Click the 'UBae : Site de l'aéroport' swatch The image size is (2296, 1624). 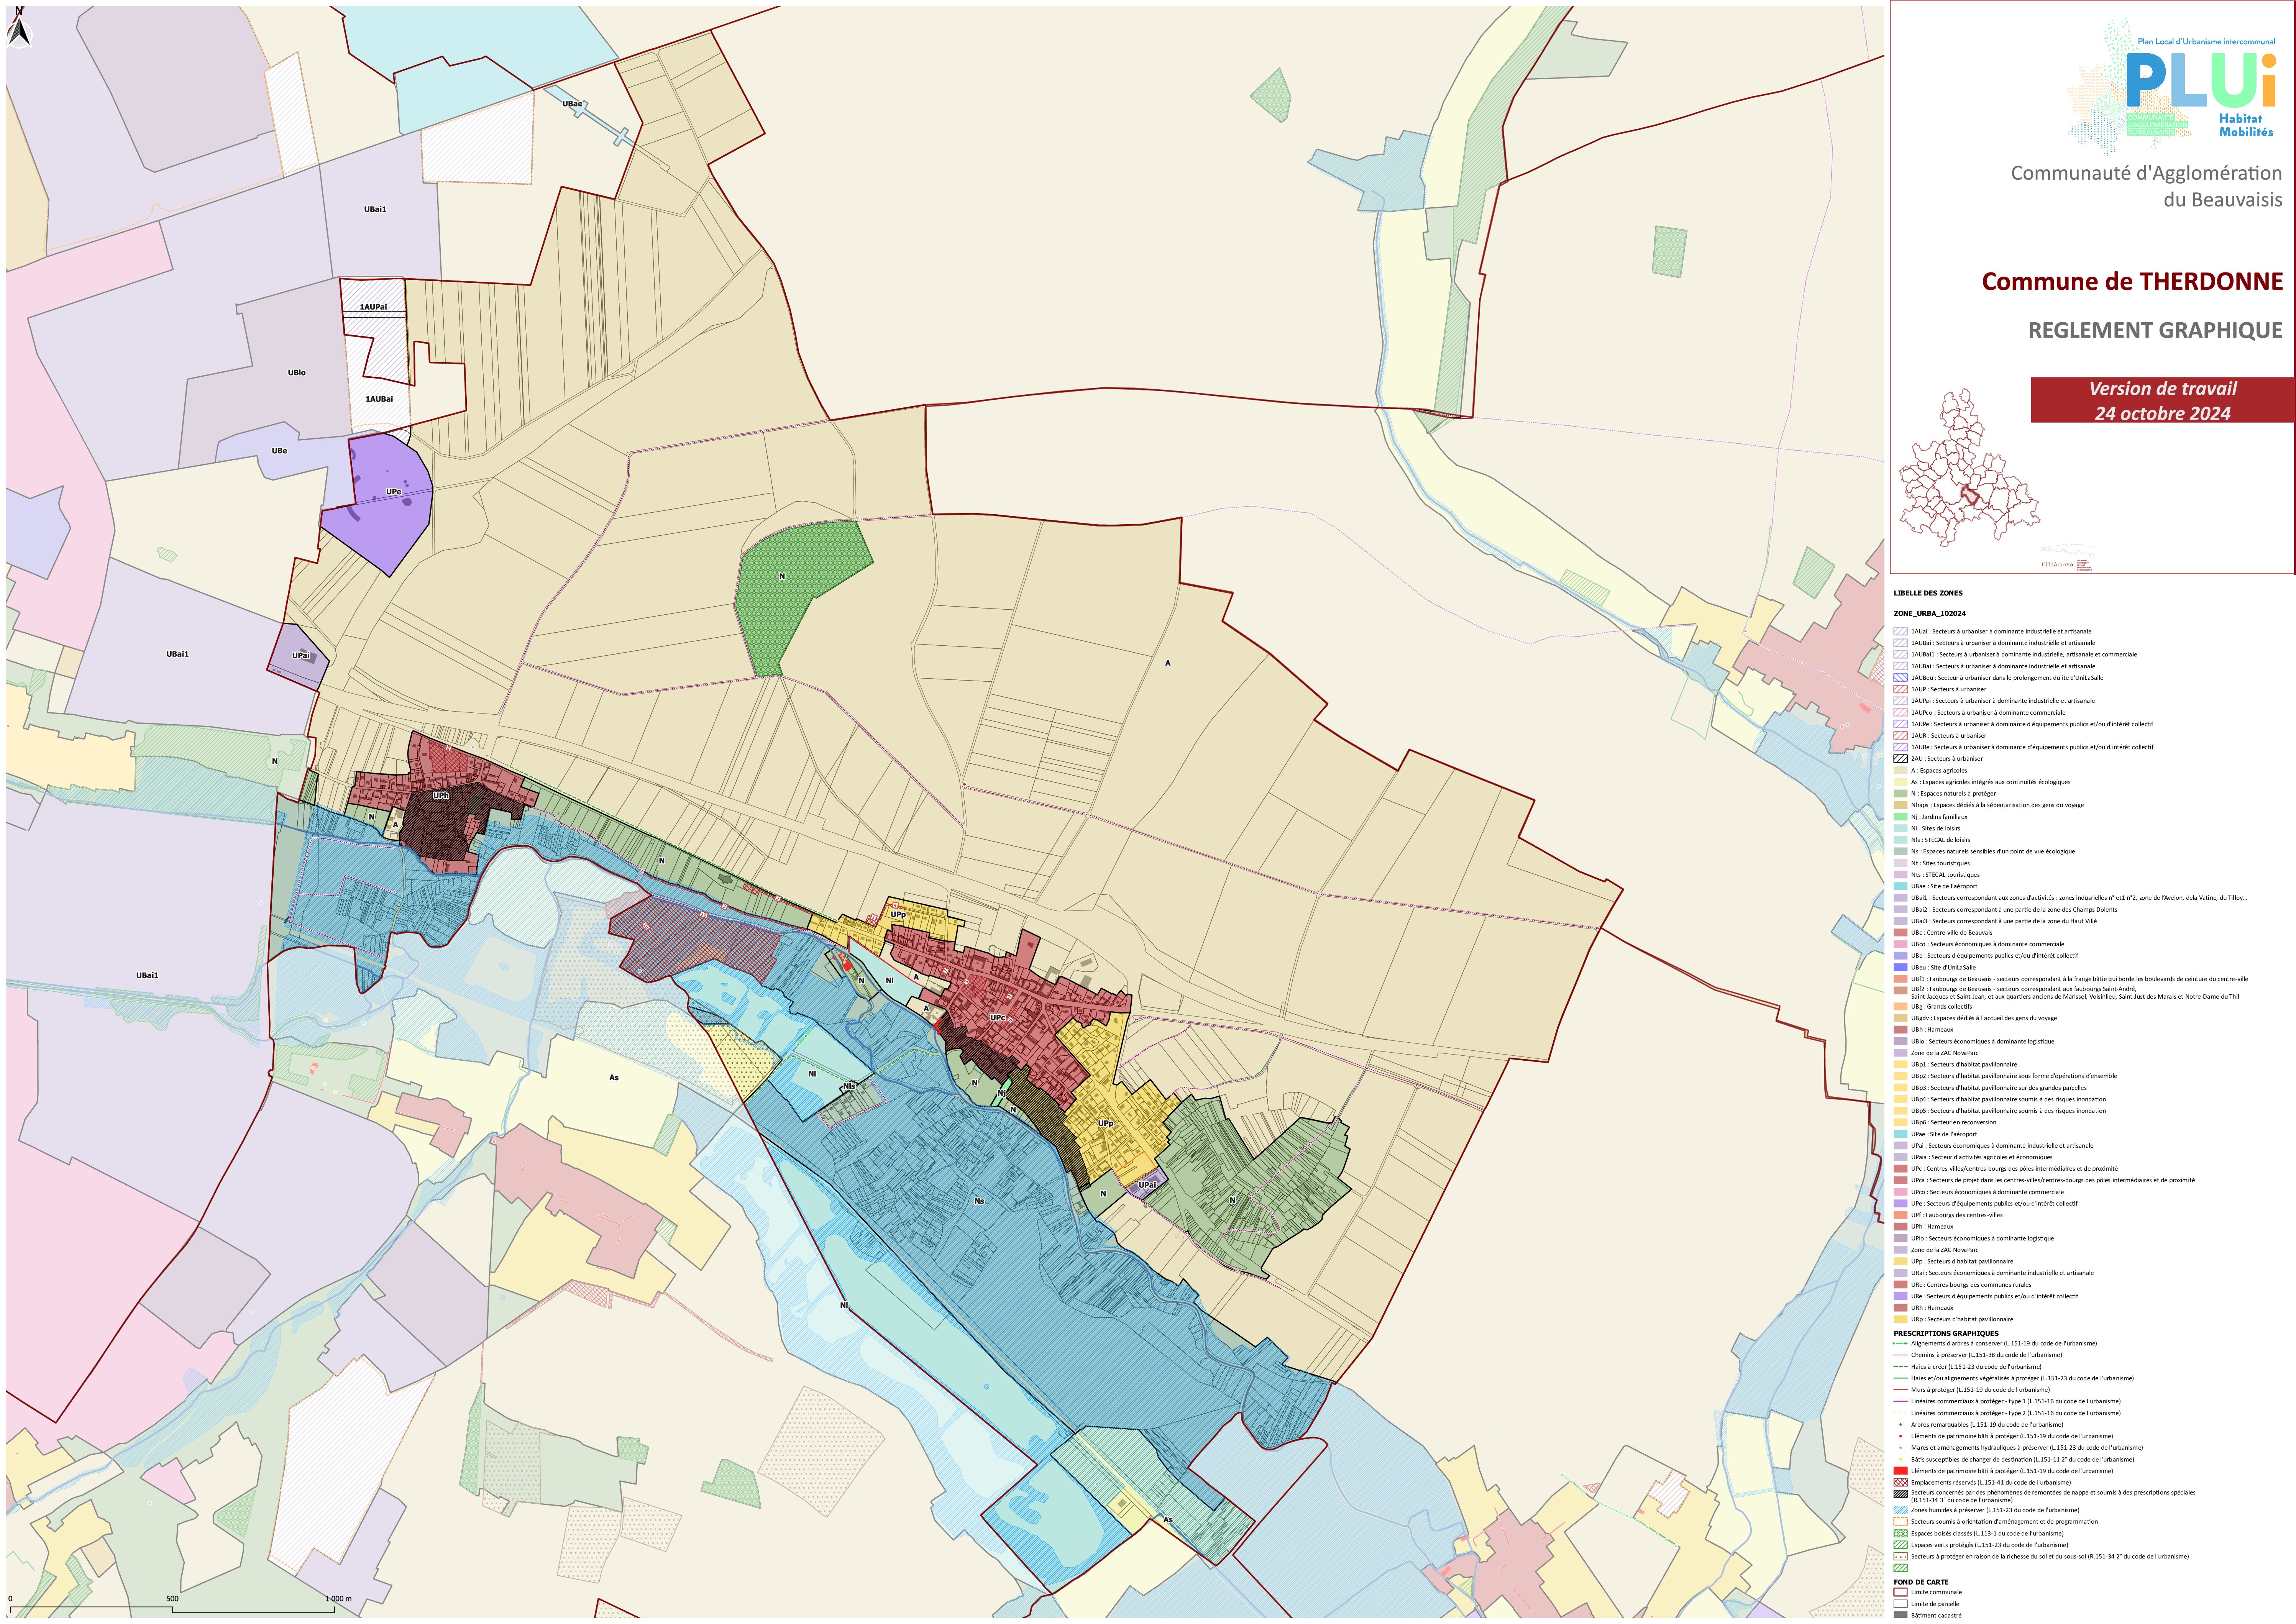coord(1900,886)
